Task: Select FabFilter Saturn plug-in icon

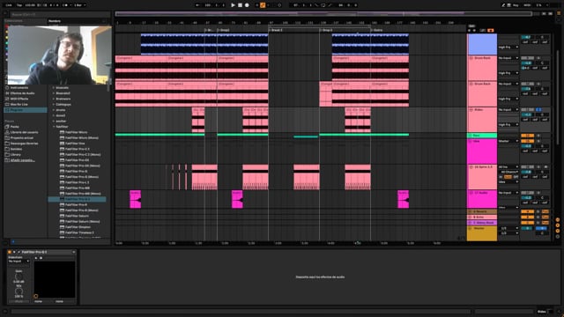Action: (62, 216)
